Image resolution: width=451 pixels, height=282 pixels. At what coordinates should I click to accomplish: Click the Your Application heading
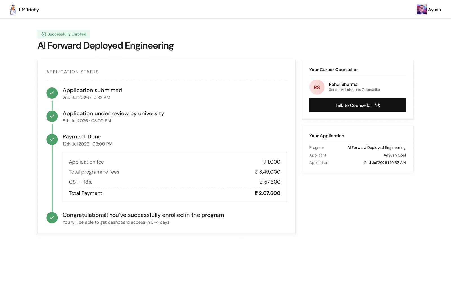coord(327,136)
